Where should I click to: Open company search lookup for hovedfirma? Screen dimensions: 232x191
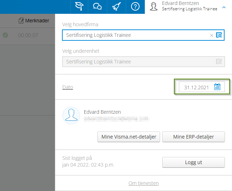[219, 35]
